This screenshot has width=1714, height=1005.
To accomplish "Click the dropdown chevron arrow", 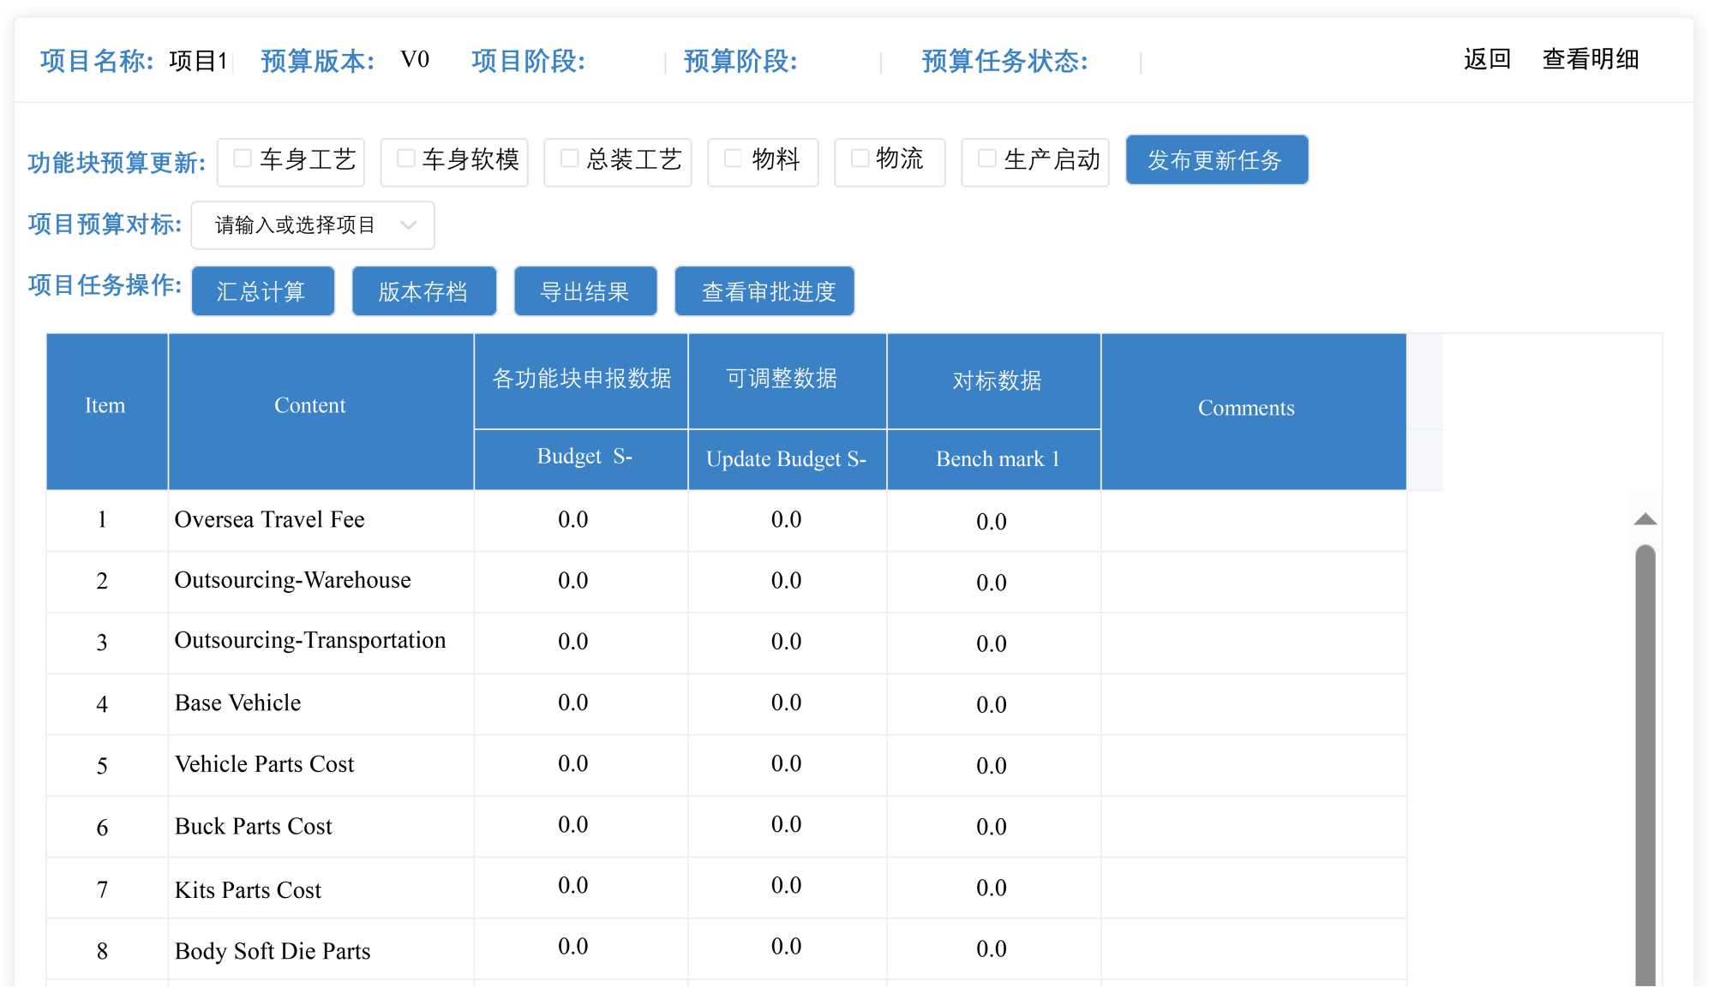I will 409,225.
